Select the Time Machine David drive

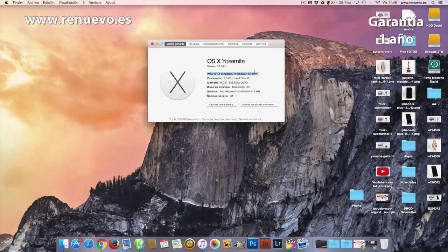tap(434, 71)
